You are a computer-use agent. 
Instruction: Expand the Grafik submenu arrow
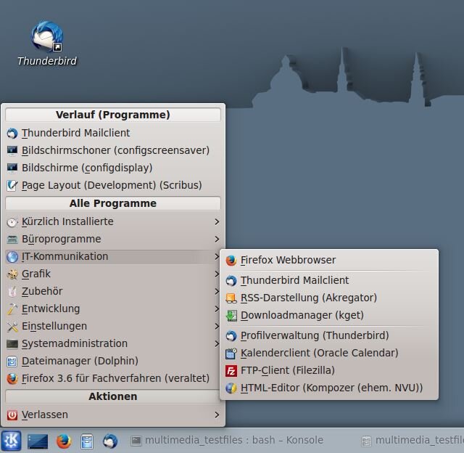coord(217,274)
